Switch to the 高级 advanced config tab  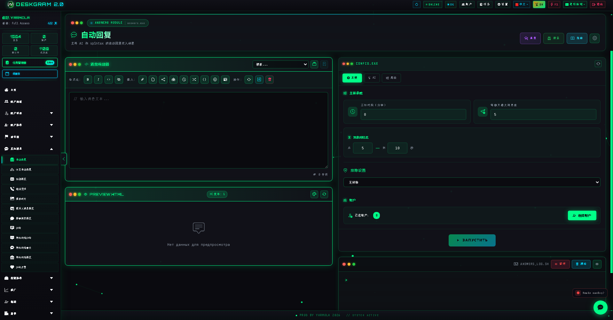click(391, 78)
